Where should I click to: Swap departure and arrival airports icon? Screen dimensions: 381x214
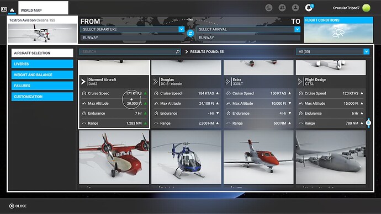click(x=190, y=33)
